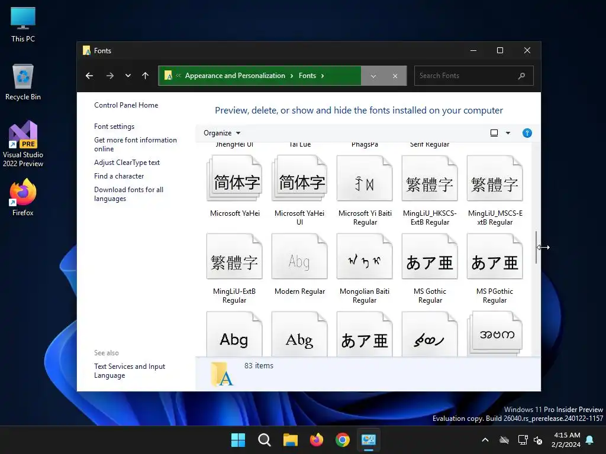Image resolution: width=606 pixels, height=454 pixels.
Task: Click the network display tray icon
Action: click(x=523, y=440)
